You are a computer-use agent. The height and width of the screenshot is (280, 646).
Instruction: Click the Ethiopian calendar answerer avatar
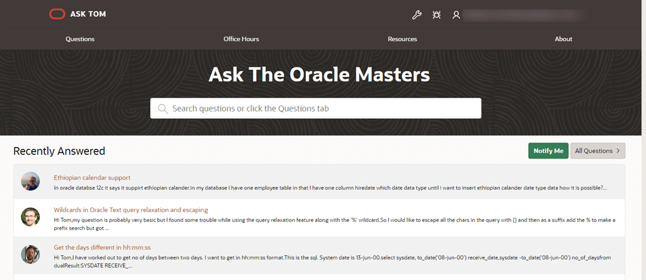pos(30,182)
